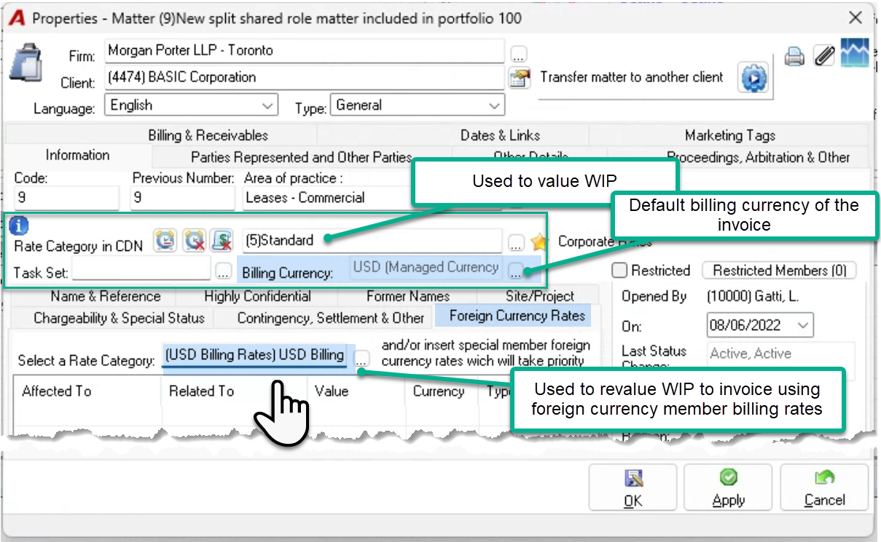This screenshot has width=881, height=542.
Task: Open the Site/Project tab
Action: click(540, 296)
